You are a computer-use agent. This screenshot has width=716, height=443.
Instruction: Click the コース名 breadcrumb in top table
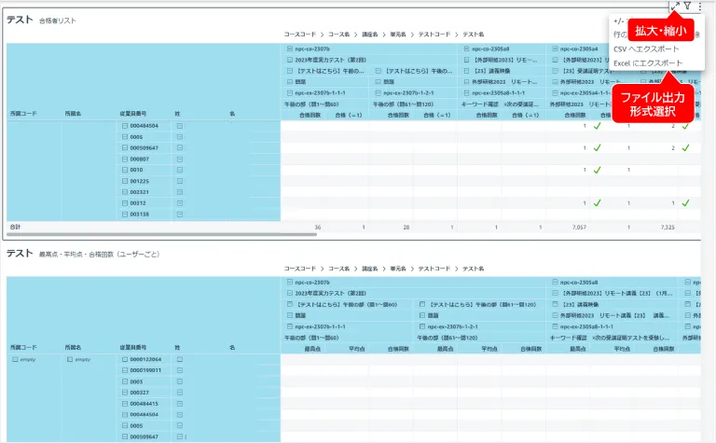click(x=338, y=35)
